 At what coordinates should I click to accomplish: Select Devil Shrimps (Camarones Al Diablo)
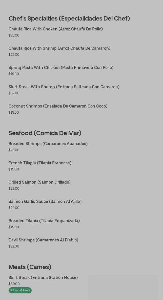(x=43, y=240)
